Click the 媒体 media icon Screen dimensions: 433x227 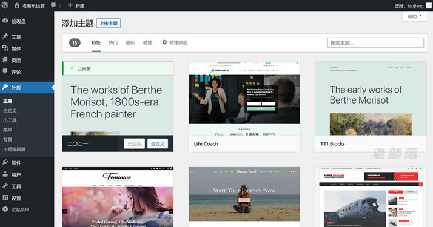point(5,48)
